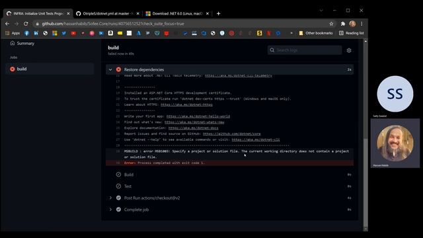Viewport: 423px width, 238px height.
Task: Go back to previous page
Action: pos(7,24)
